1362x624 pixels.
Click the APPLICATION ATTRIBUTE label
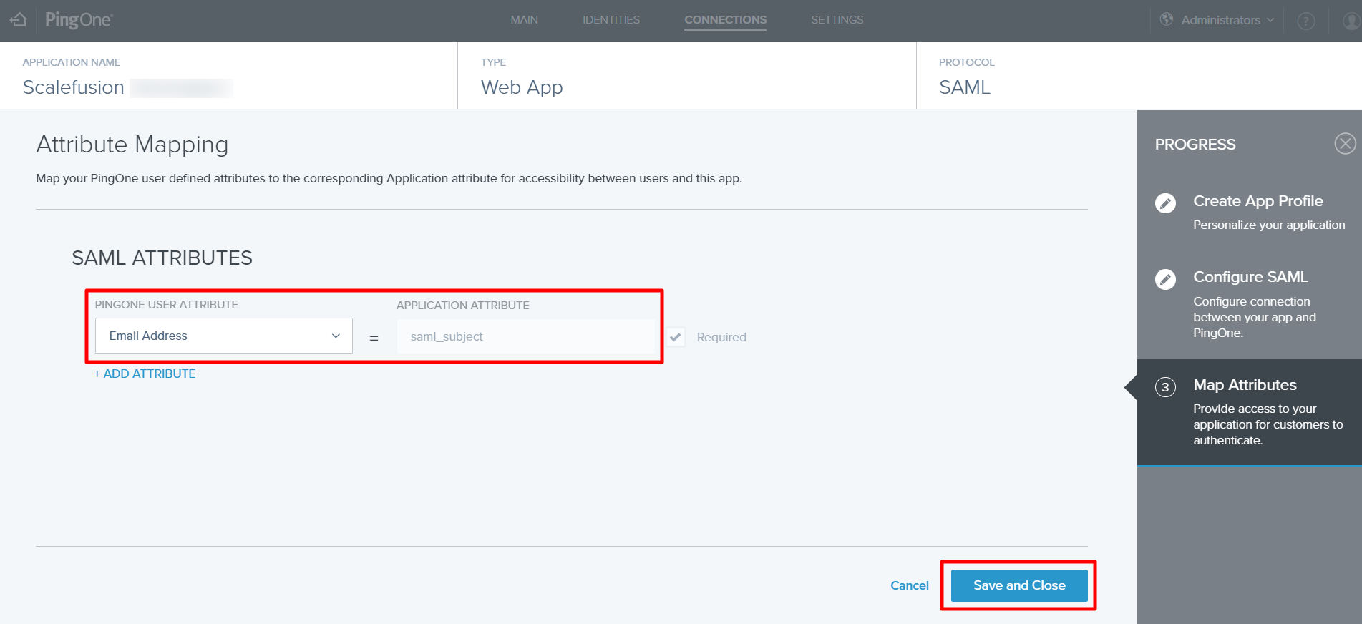463,305
